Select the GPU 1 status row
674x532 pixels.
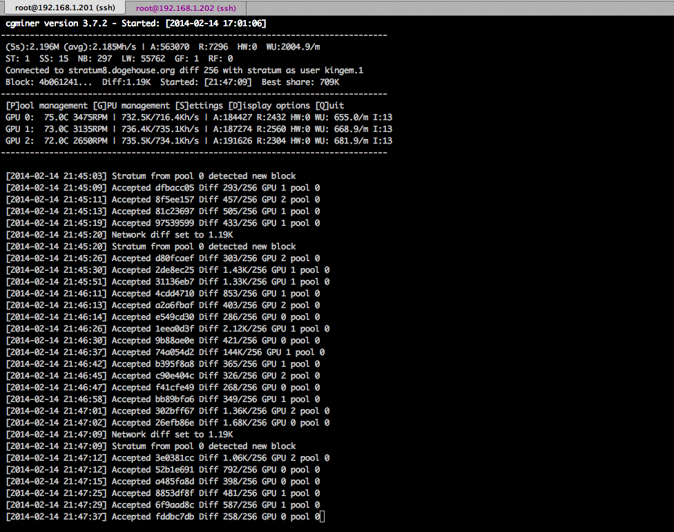pyautogui.click(x=199, y=129)
